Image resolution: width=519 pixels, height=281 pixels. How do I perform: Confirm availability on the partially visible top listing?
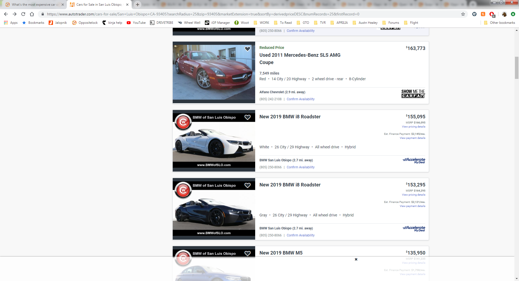click(x=301, y=31)
